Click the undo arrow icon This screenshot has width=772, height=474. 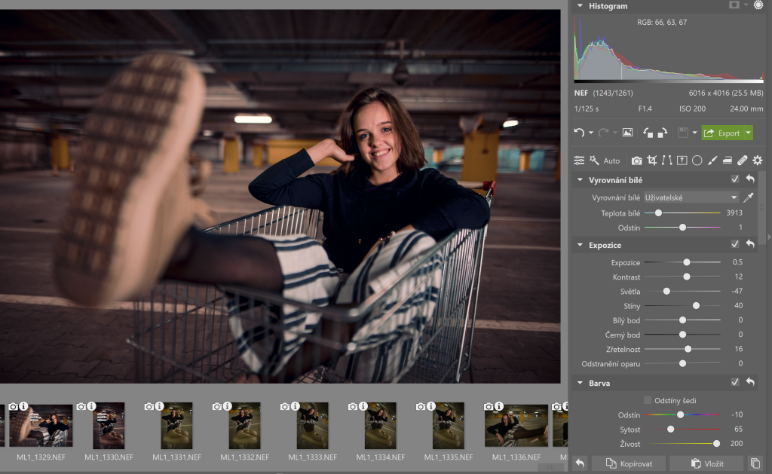point(579,133)
